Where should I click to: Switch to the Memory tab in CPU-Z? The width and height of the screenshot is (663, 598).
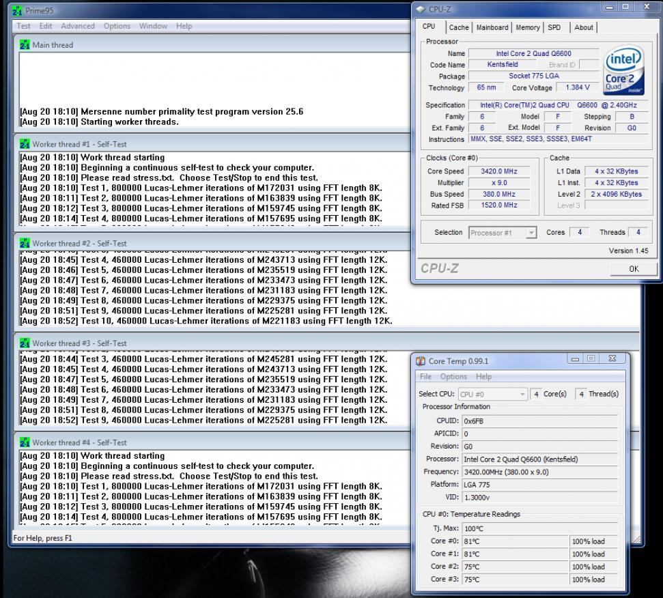point(527,27)
